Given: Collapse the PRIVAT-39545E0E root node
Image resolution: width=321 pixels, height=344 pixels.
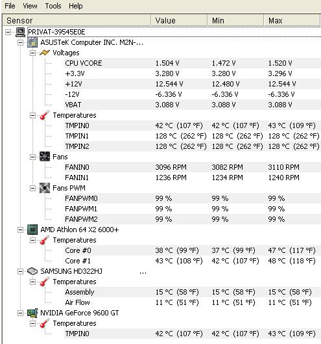Looking at the screenshot, I should pyautogui.click(x=8, y=33).
